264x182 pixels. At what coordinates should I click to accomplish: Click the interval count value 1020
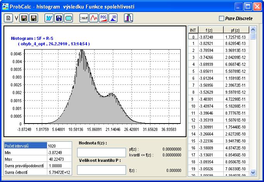(x=59, y=146)
